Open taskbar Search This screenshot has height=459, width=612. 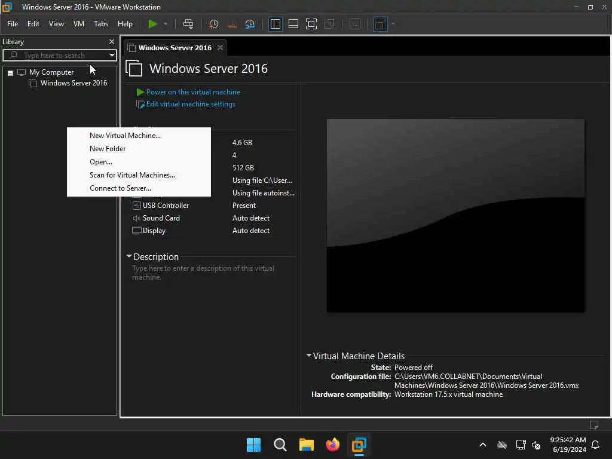[x=280, y=445]
